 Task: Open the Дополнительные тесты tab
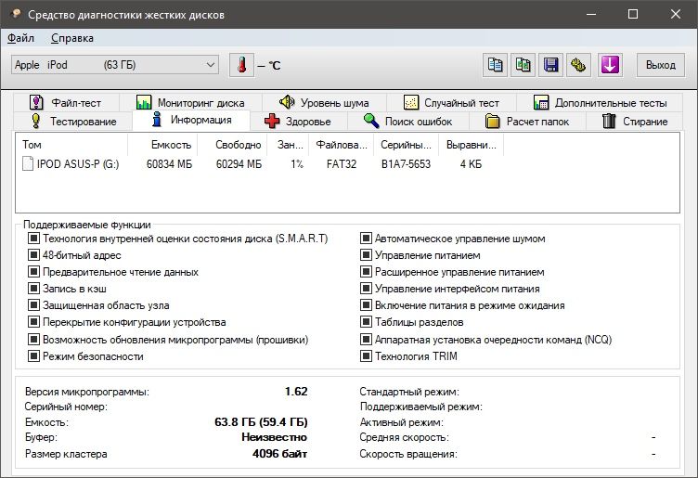[600, 103]
